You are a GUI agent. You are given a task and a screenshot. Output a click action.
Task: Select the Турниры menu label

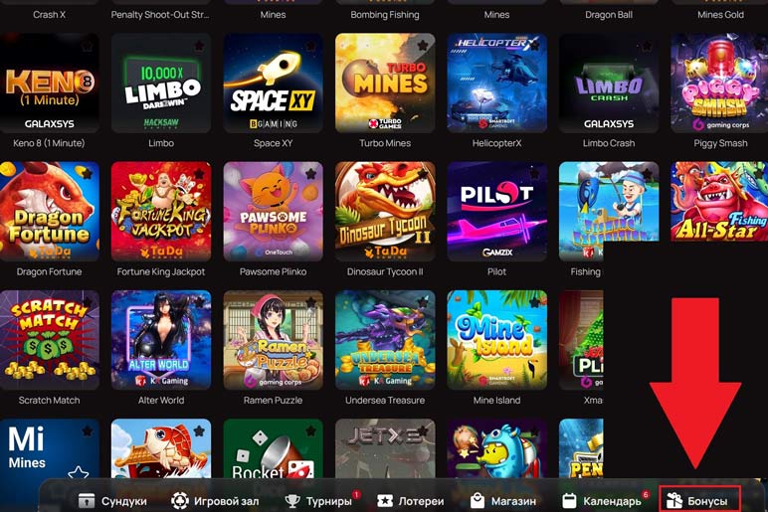click(x=328, y=501)
